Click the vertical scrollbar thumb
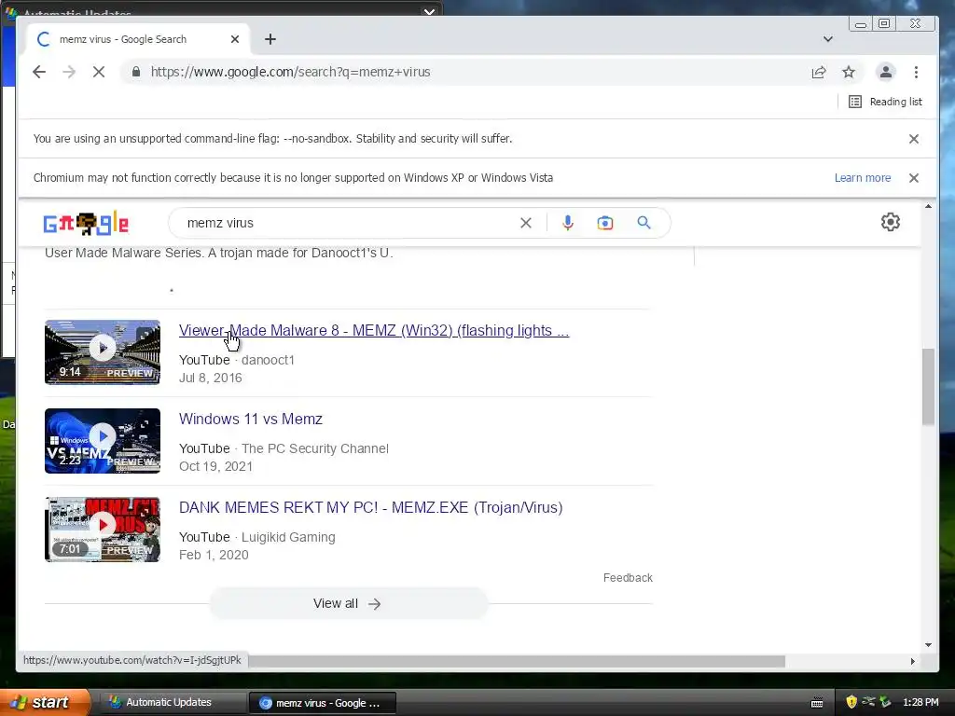Screen dimensions: 955x716 pos(928,387)
